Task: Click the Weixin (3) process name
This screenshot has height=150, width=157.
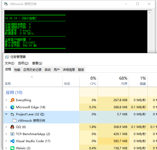Action: click(23, 148)
